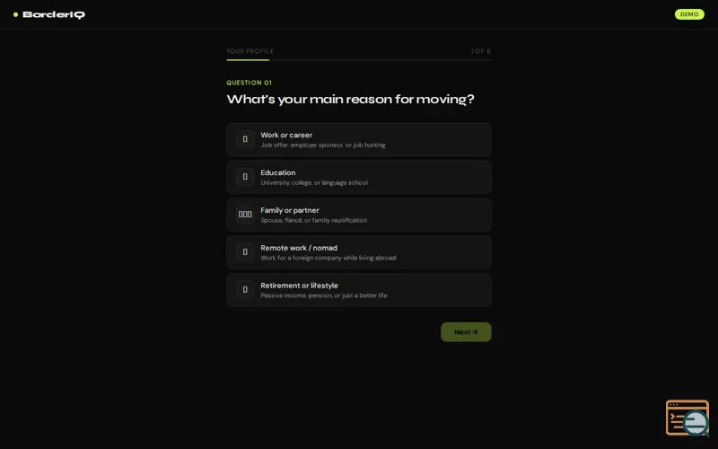Viewport: 718px width, 449px height.
Task: Click text Spouse, fiancé, or family reunification
Action: click(313, 220)
